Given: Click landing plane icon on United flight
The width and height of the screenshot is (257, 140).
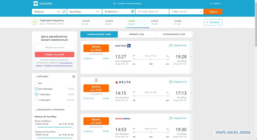Looking at the screenshot, I should 168,56.
